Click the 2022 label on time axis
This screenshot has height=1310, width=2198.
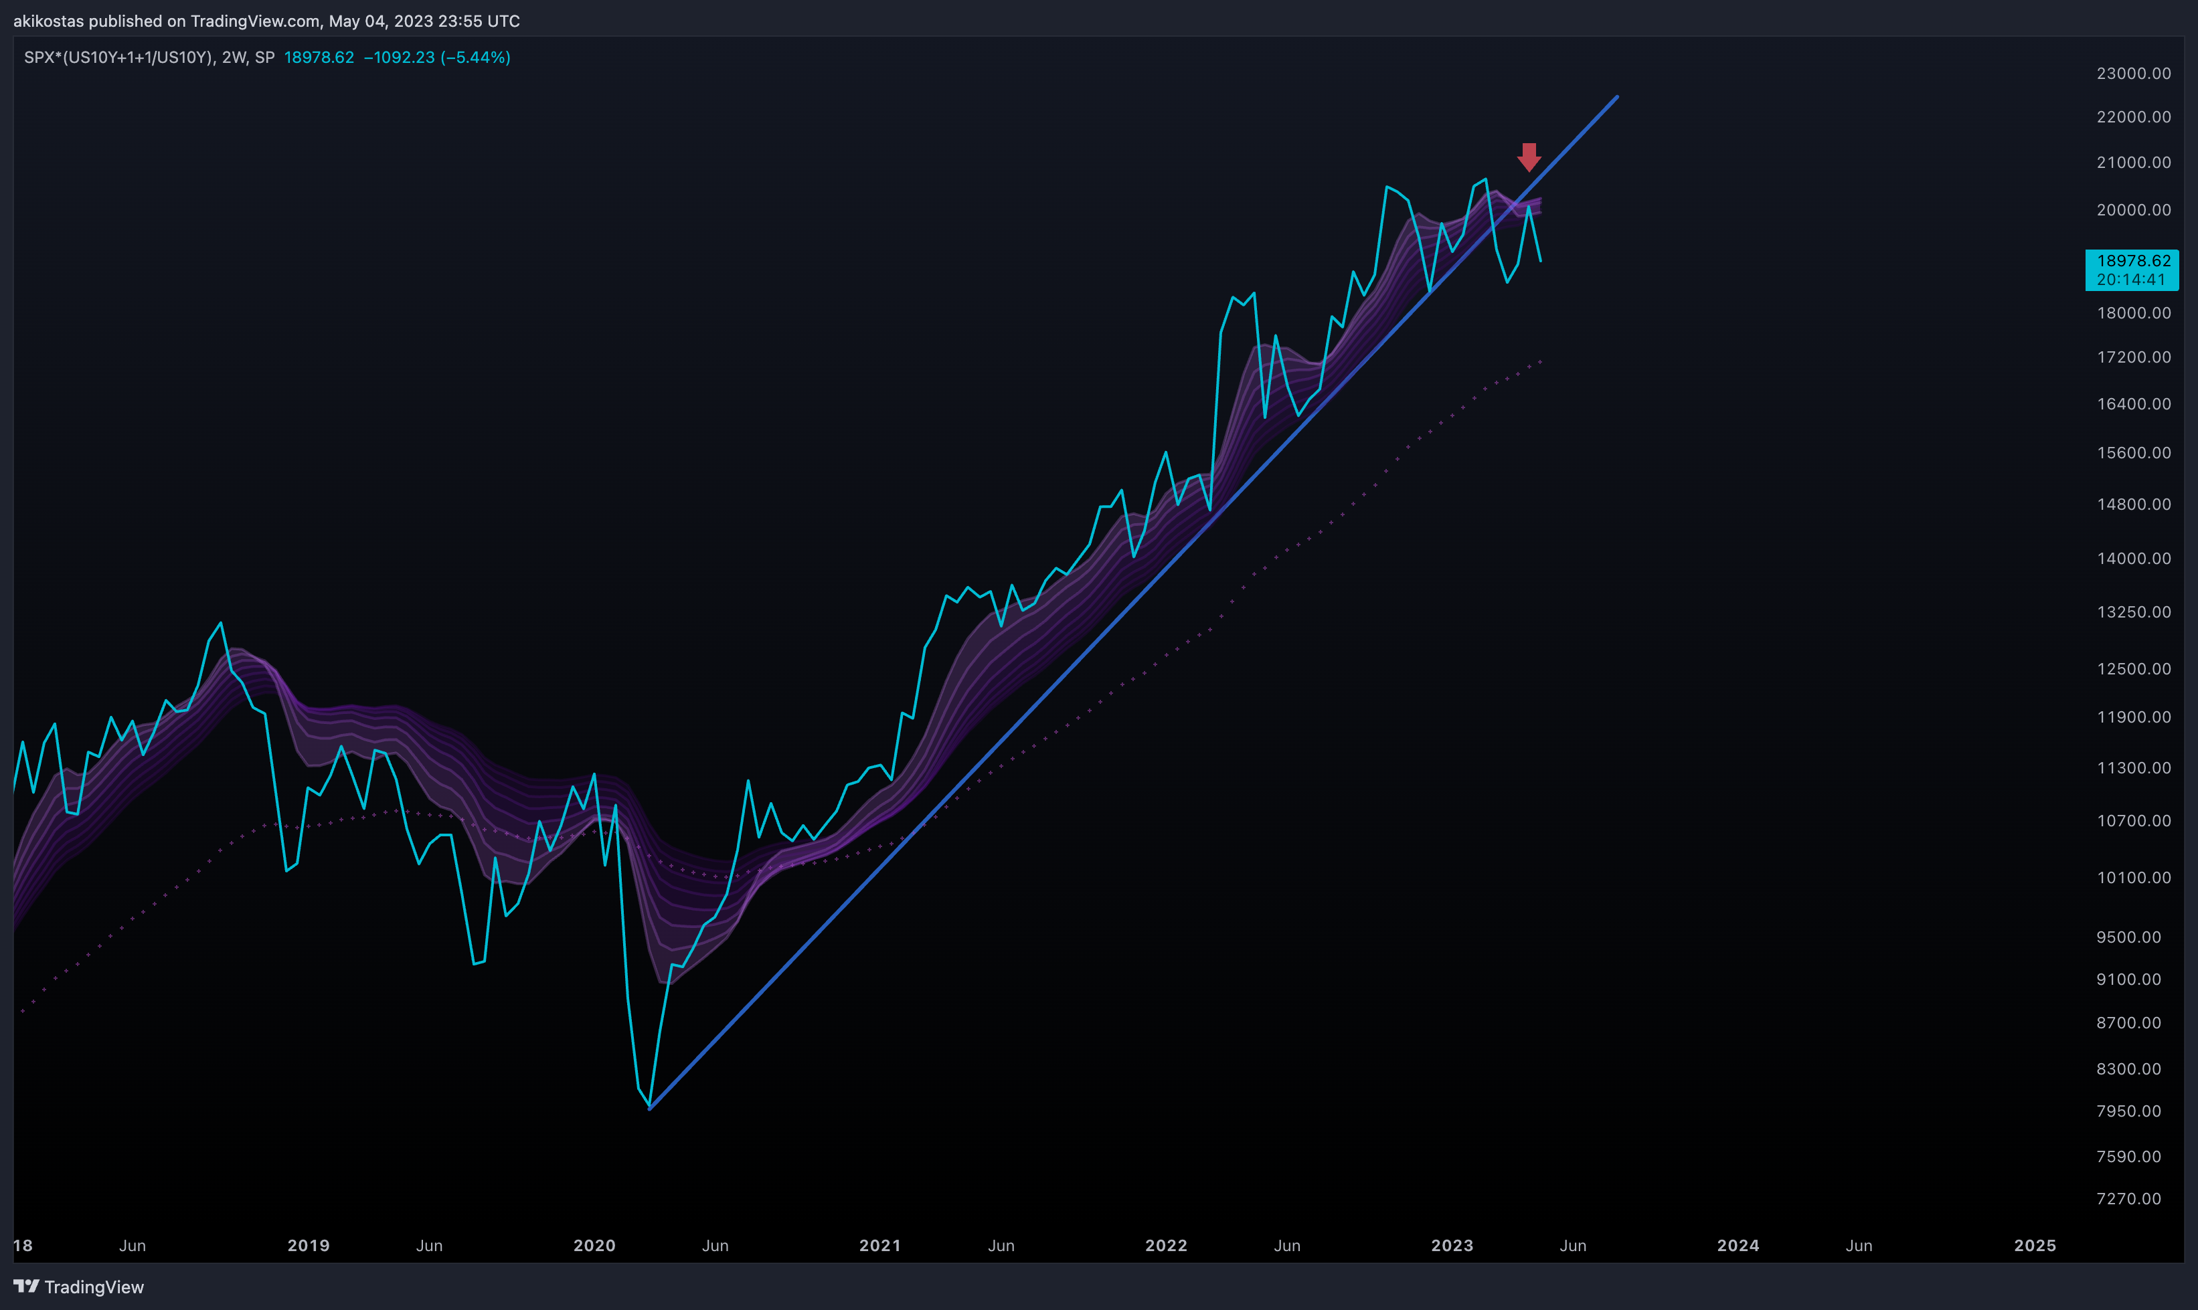click(1167, 1246)
